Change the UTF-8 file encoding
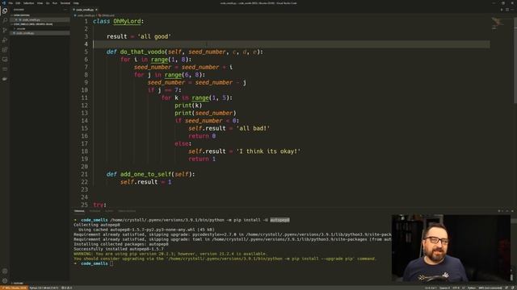 456,288
